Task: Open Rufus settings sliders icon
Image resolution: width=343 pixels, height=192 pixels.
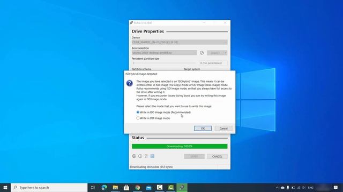Action: click(146, 156)
